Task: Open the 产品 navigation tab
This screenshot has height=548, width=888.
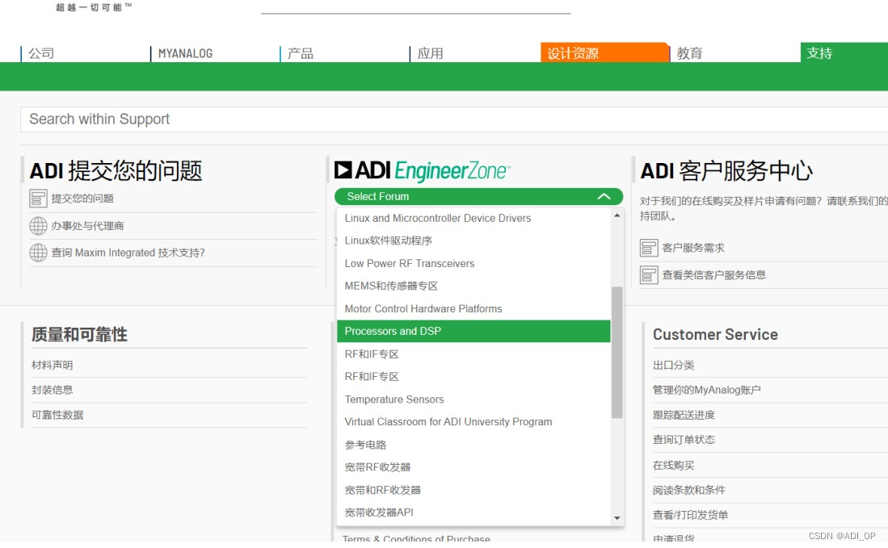Action: click(x=300, y=53)
